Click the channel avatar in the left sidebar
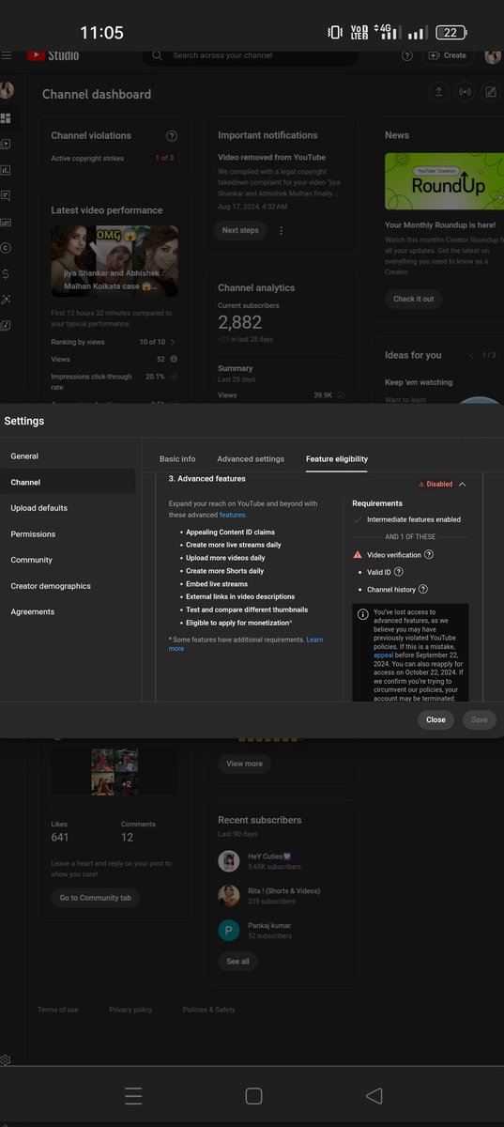 (7, 90)
